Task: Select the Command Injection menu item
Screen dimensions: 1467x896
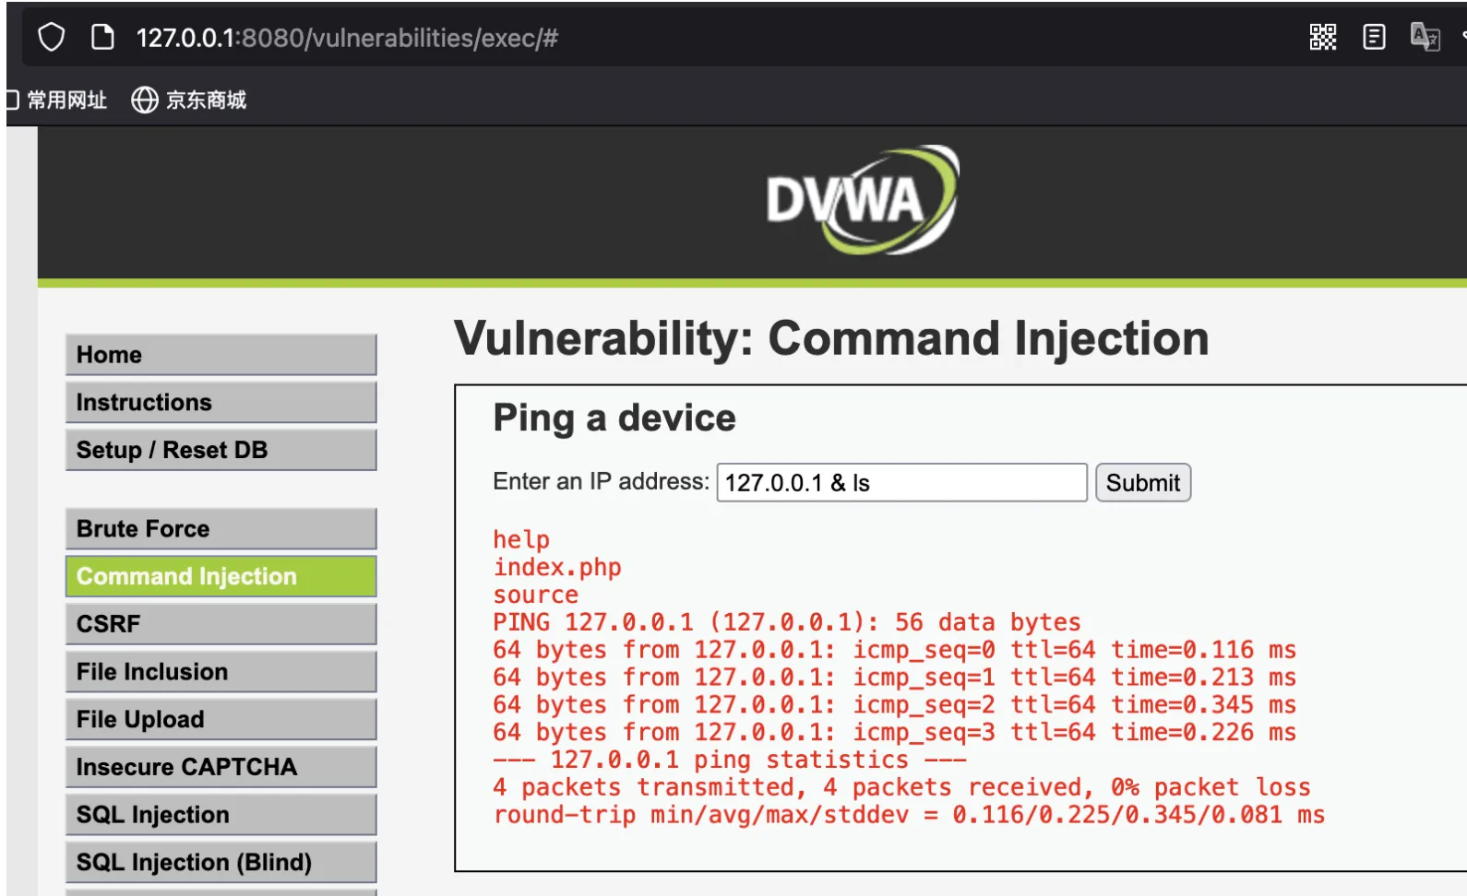Action: point(221,576)
